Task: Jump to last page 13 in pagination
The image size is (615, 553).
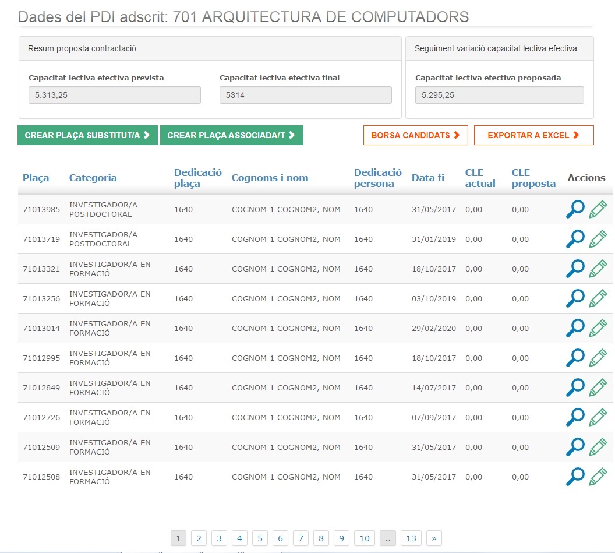Action: click(411, 538)
